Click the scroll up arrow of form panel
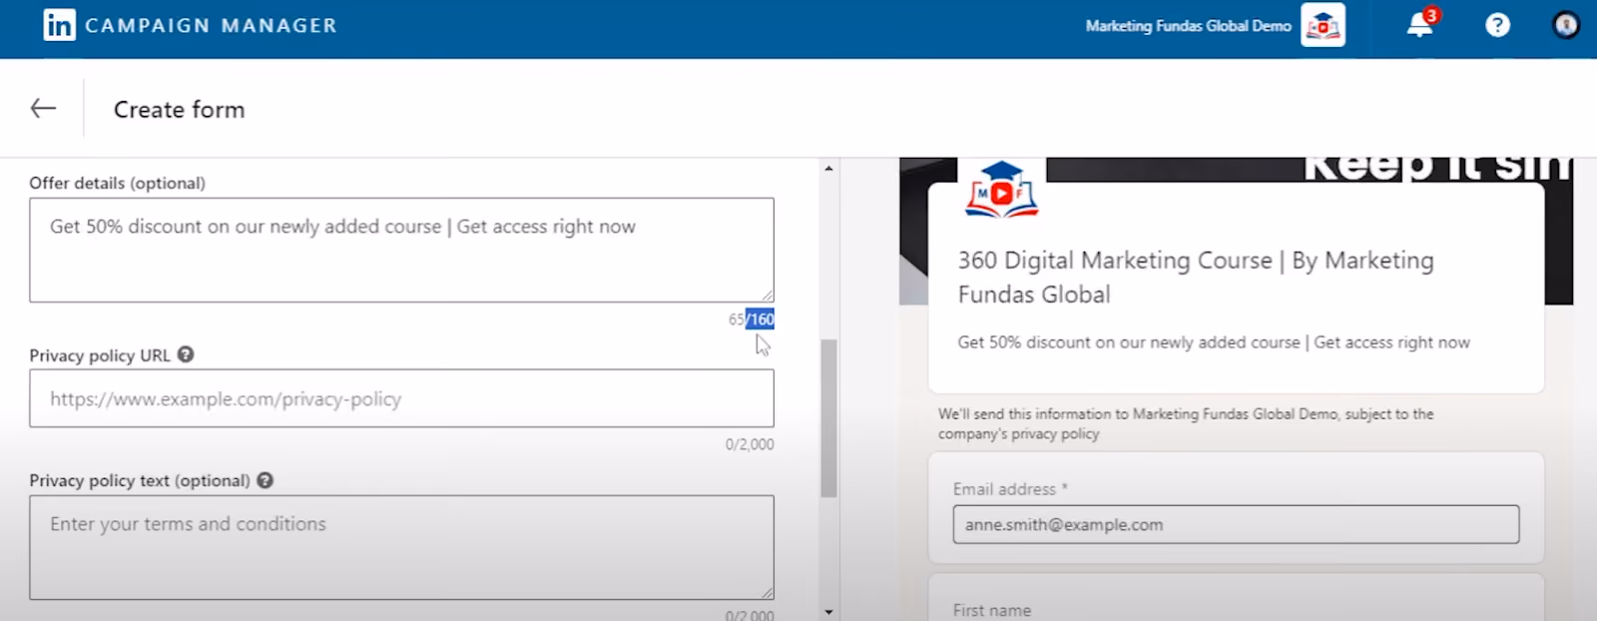1597x621 pixels. click(828, 169)
